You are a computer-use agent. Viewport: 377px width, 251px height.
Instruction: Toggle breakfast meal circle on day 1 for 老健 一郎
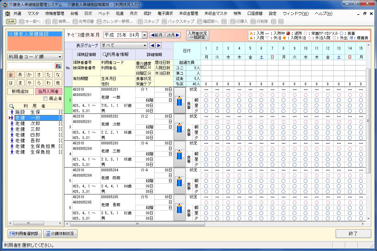pyautogui.click(x=206, y=100)
